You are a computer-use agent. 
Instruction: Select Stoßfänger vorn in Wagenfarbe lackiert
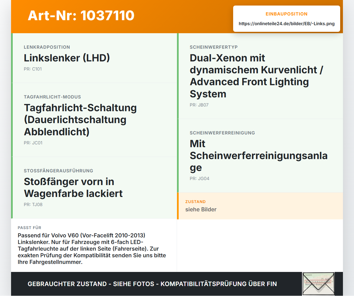[73, 188]
